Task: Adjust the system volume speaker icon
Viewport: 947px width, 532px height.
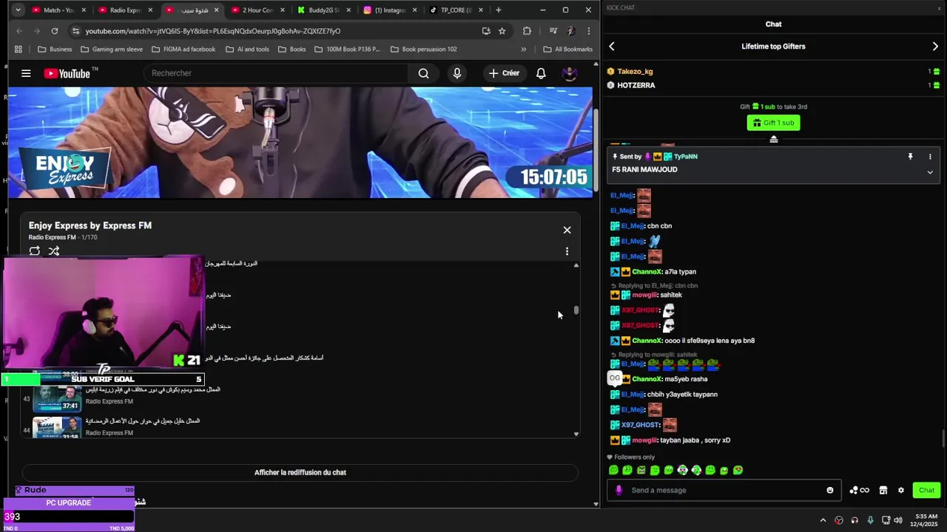Action: pos(898,520)
